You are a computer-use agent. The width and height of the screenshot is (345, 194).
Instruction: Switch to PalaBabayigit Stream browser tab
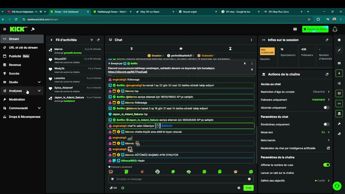113,12
